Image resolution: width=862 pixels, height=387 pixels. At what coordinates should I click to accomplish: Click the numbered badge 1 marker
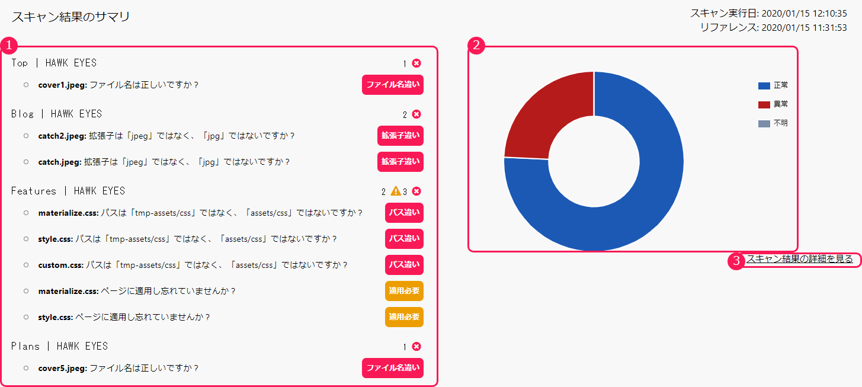tap(8, 45)
